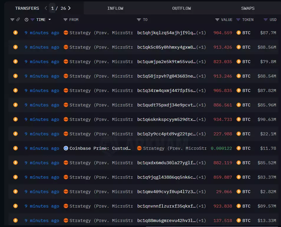Click the Coinbase Prime Custody sender icon
This screenshot has height=227, width=281.
[x=66, y=148]
